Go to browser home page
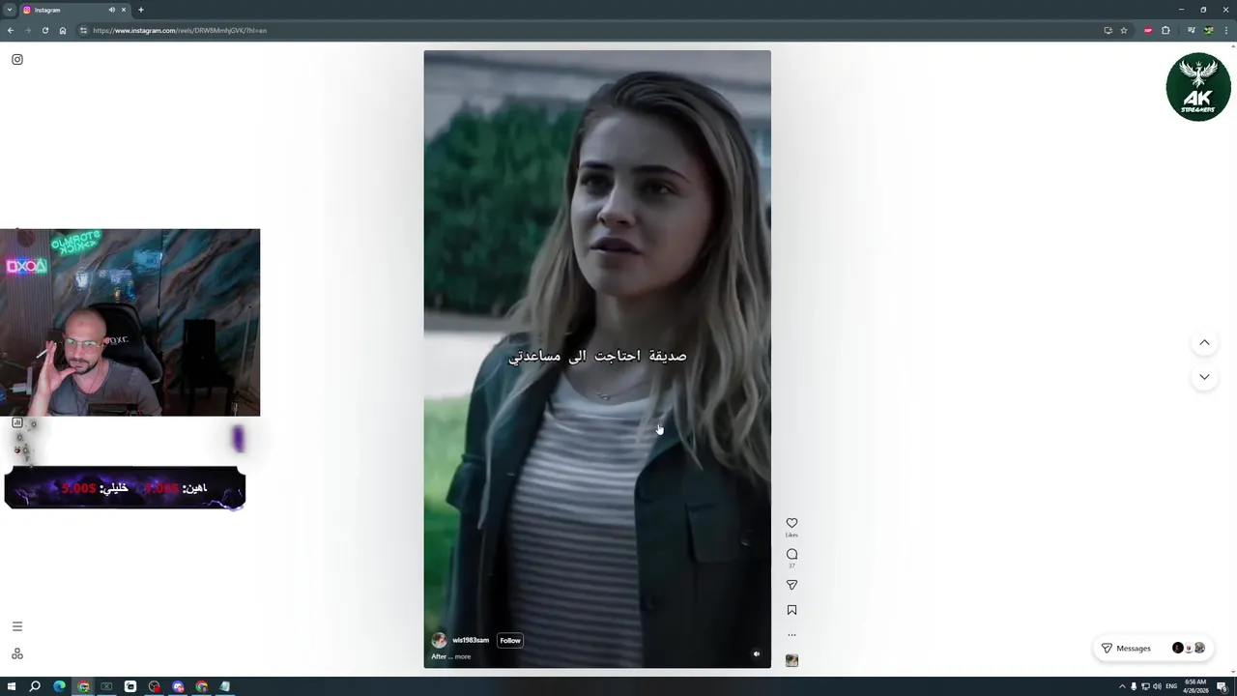 (x=63, y=30)
